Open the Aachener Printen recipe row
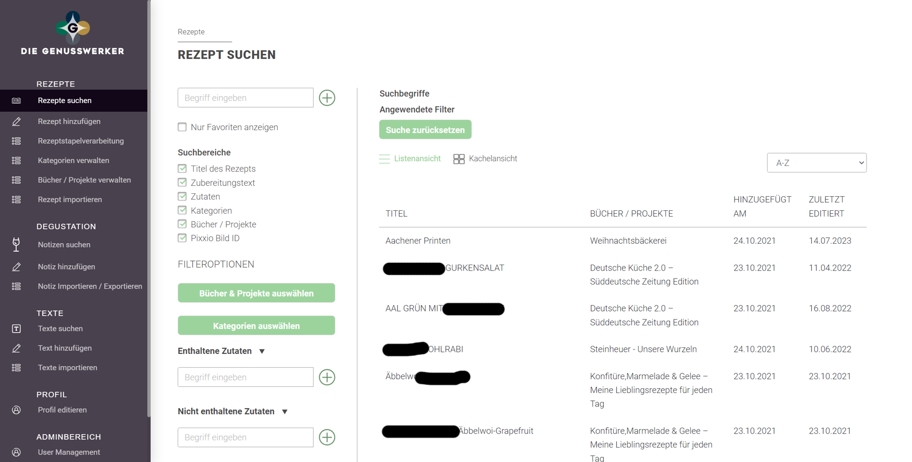 coord(418,241)
